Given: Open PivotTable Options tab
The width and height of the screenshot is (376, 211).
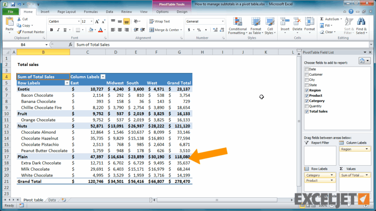Looking at the screenshot, I should point(162,12).
